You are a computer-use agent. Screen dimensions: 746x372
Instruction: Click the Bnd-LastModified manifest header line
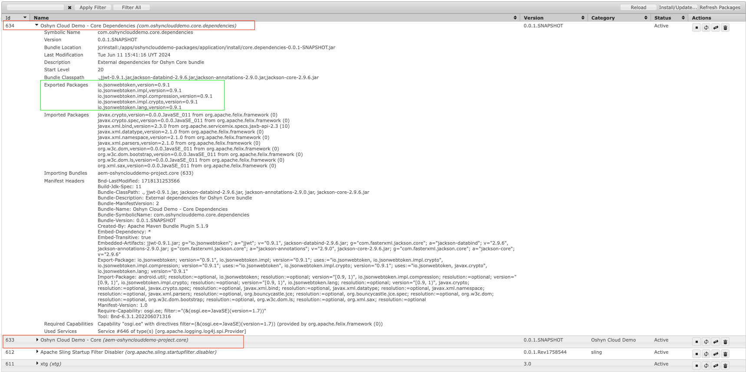tap(139, 181)
